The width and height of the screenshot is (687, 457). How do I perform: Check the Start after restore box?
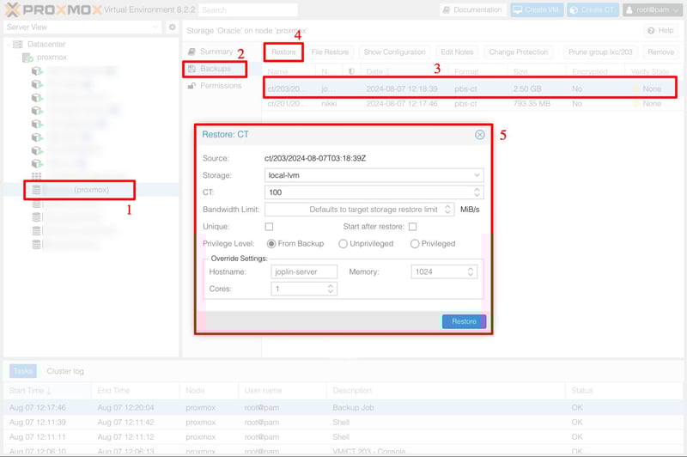(412, 227)
